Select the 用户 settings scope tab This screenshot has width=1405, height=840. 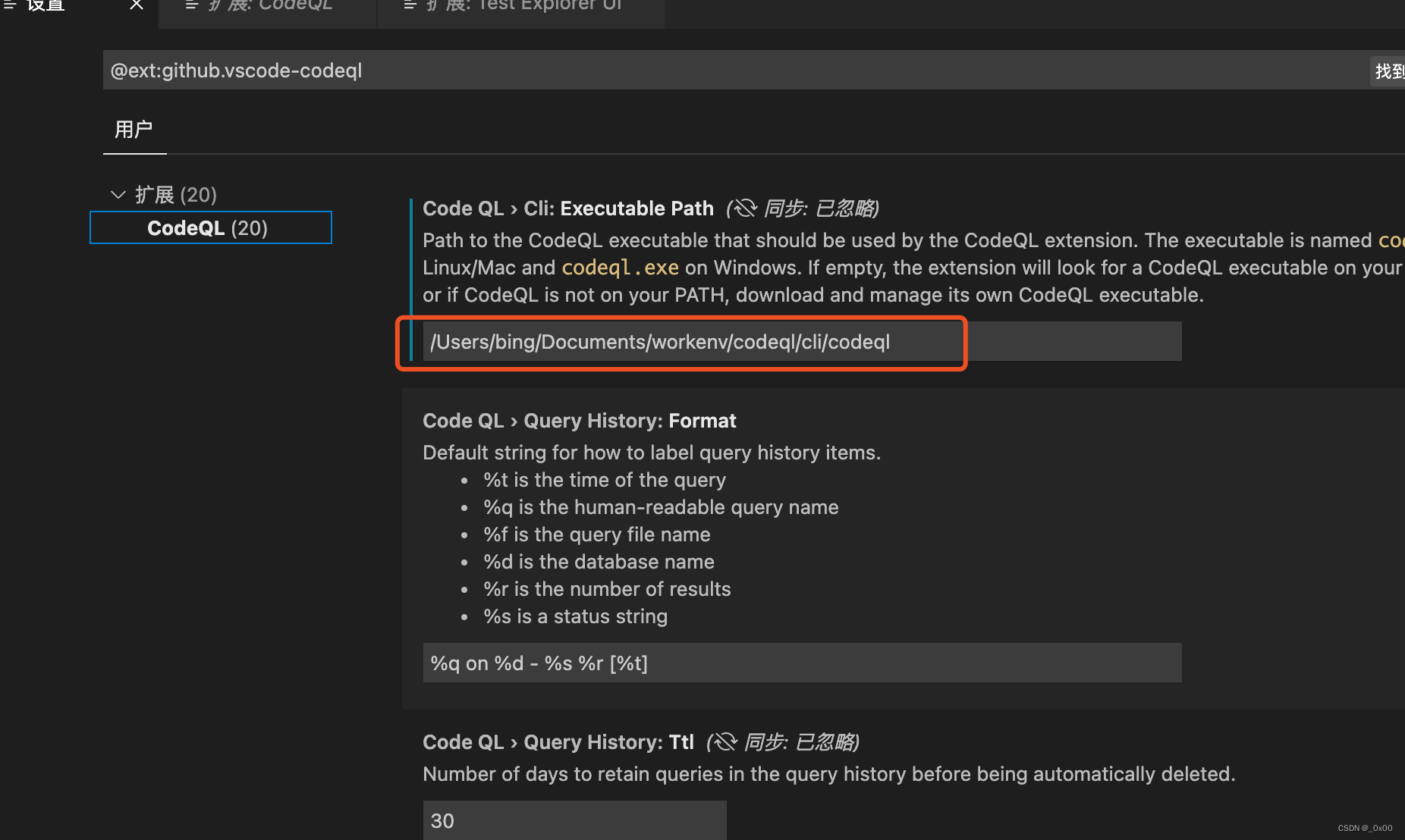point(134,130)
